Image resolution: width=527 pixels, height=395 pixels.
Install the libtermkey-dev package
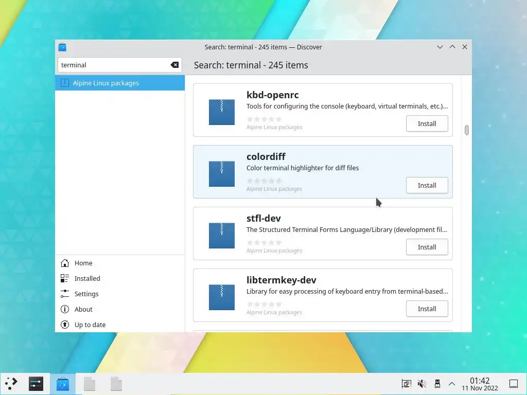point(427,309)
